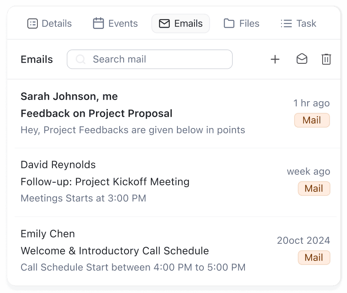Click the calendar icon next to Events
This screenshot has width=347, height=293.
pos(98,24)
